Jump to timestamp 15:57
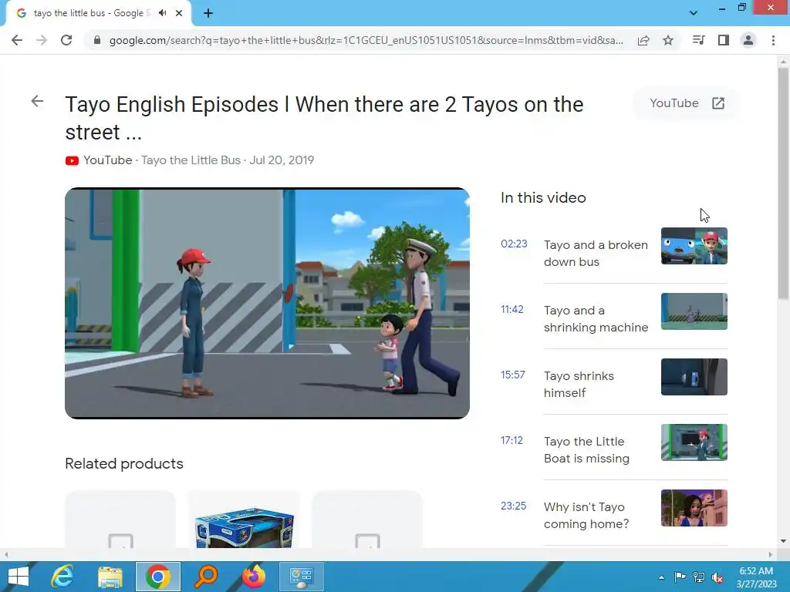 click(513, 375)
